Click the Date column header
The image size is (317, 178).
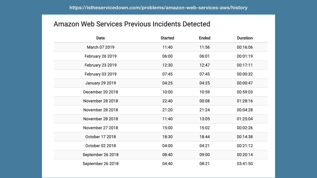[101, 38]
